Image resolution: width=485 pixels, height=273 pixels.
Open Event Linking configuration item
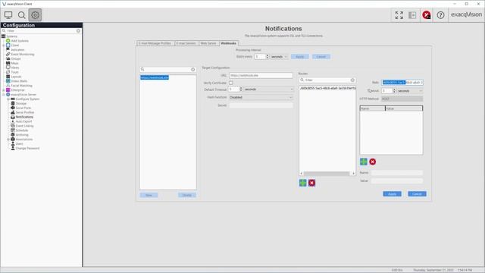pos(24,126)
